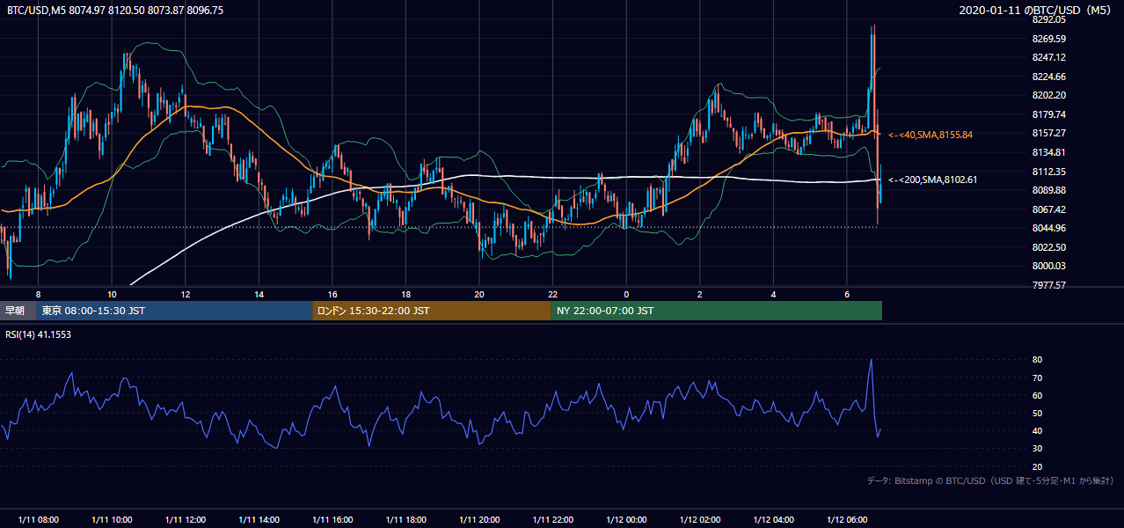
Task: Click price axis value 8224.66
Action: tap(1049, 77)
